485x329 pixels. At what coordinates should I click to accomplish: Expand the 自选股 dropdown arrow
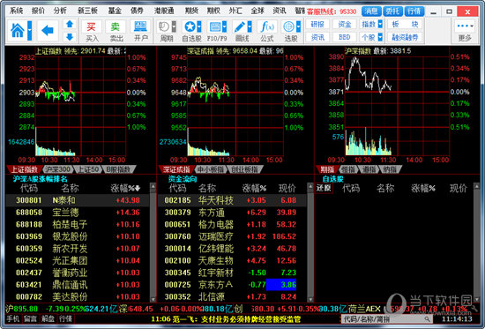(x=199, y=26)
